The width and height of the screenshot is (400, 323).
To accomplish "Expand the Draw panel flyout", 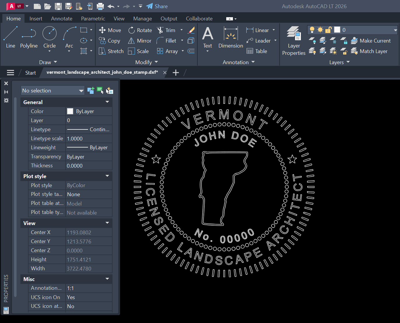I will point(48,62).
